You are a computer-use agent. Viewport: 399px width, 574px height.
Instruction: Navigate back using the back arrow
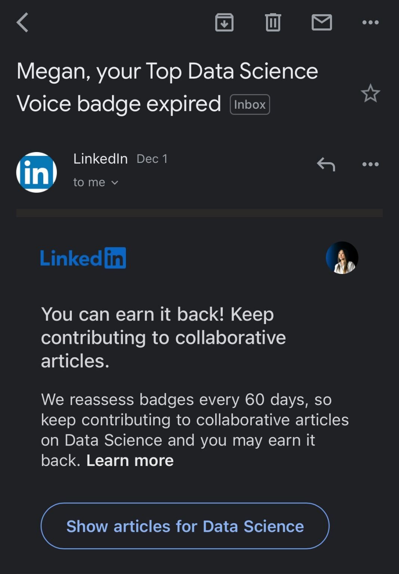click(22, 22)
